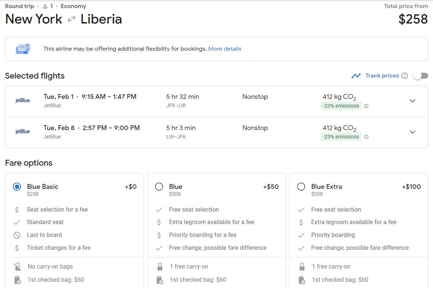Click Blue Extra free carry-on luggage icon
The image size is (433, 288).
[x=302, y=267]
